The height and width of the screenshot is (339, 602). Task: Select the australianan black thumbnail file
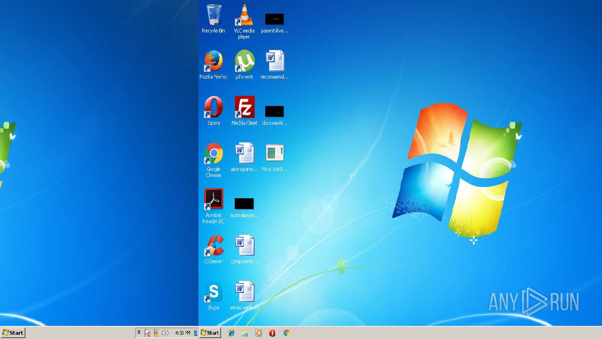tap(244, 208)
